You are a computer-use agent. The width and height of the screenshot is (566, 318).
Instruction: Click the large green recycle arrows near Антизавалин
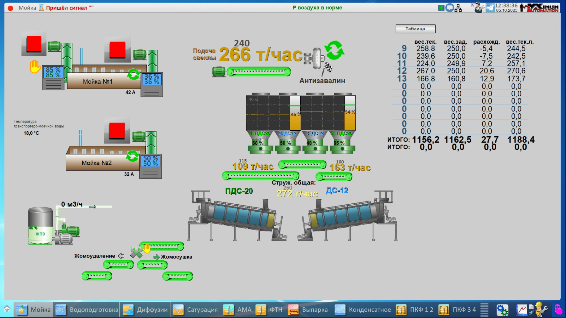(x=334, y=50)
